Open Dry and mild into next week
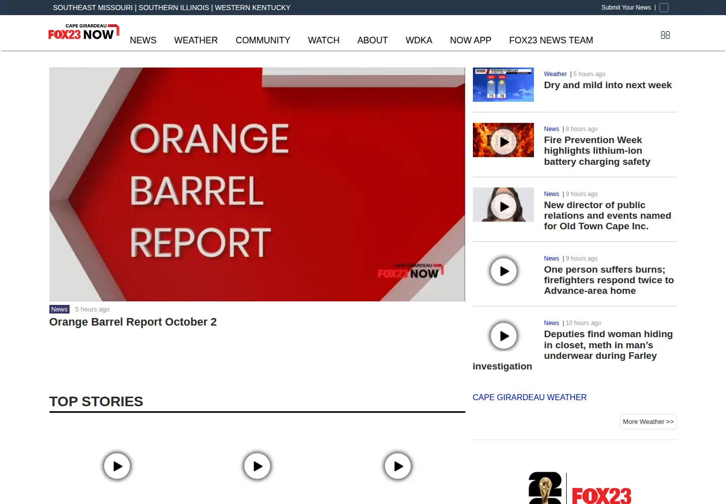This screenshot has height=504, width=726. point(608,85)
